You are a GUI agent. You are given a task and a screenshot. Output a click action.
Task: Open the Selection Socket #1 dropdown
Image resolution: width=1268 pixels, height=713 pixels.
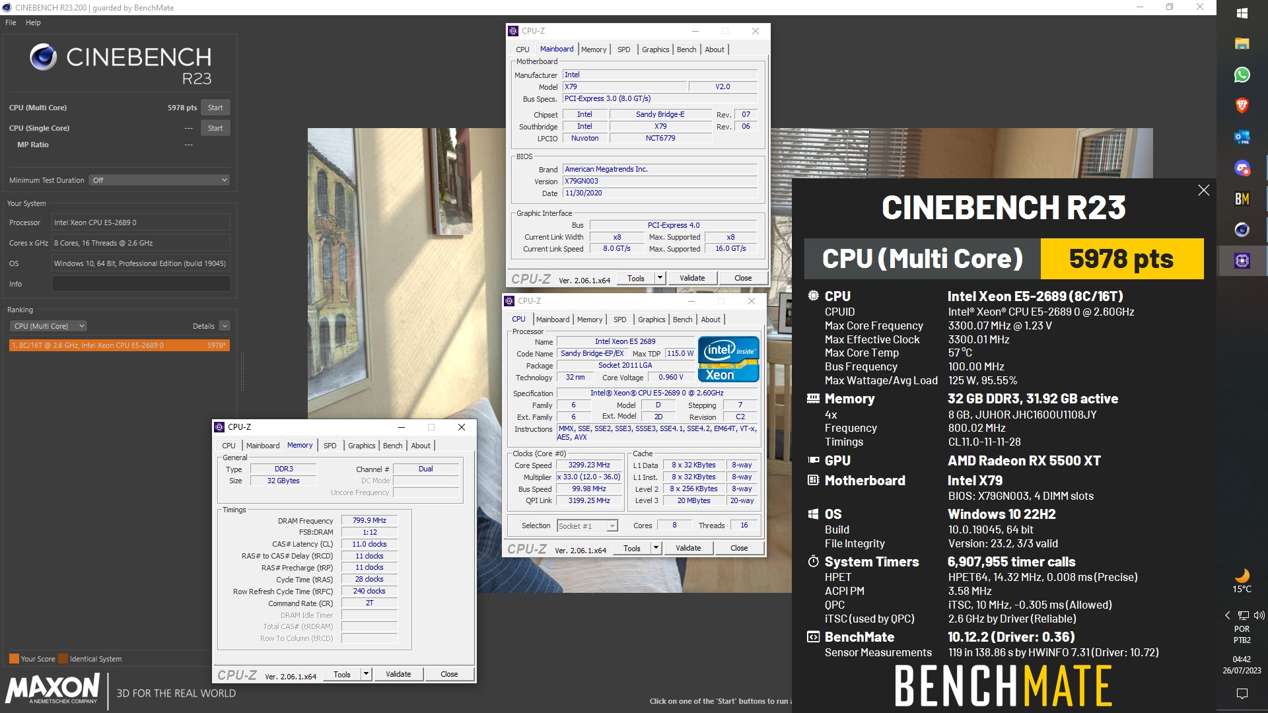pos(587,526)
